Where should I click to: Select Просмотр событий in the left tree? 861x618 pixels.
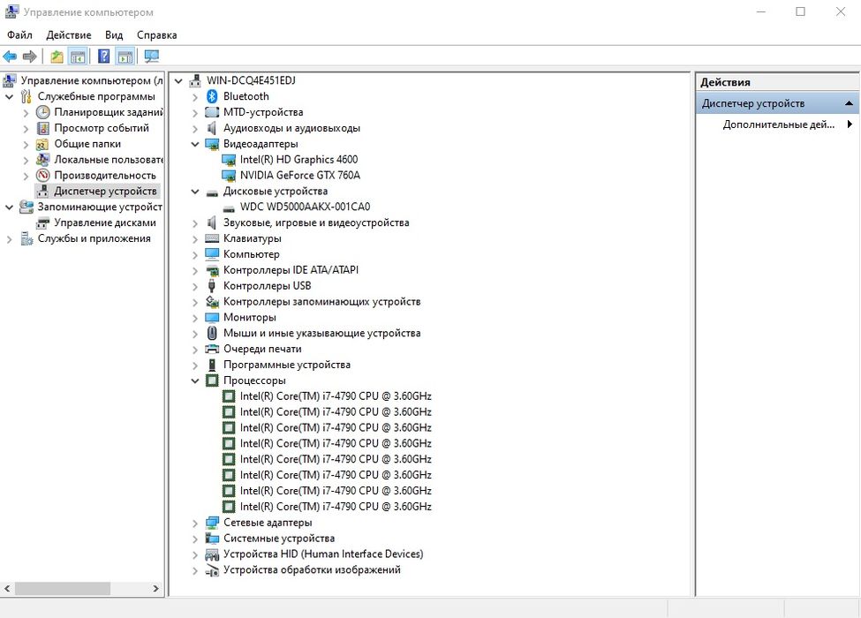coord(102,128)
